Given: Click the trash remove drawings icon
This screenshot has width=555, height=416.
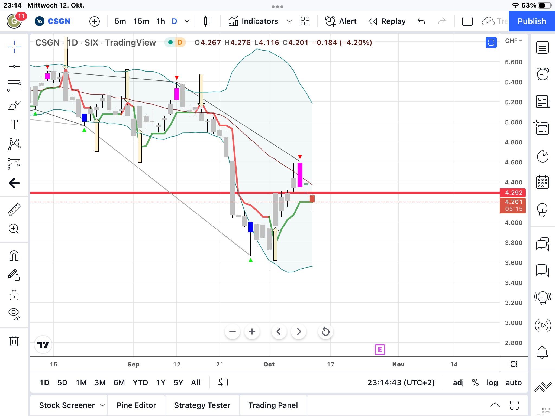Looking at the screenshot, I should tap(14, 341).
